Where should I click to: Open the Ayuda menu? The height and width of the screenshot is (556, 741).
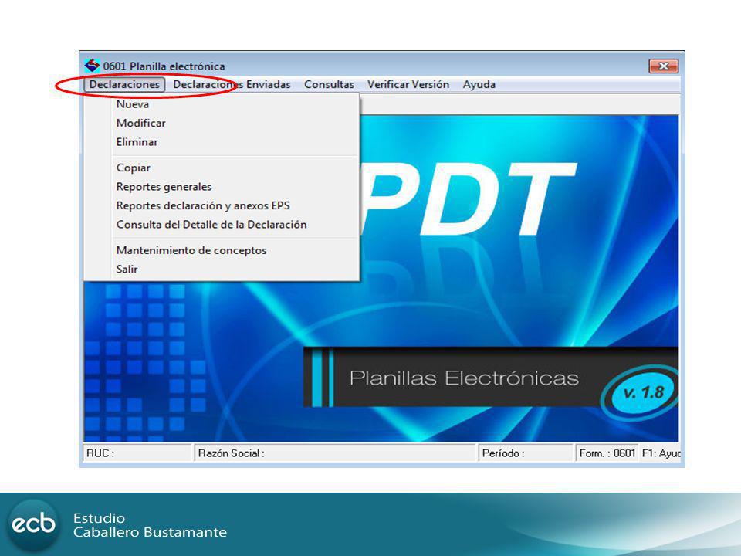[479, 85]
